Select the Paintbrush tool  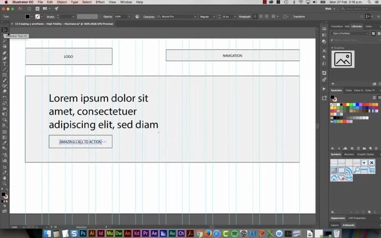tap(4, 80)
